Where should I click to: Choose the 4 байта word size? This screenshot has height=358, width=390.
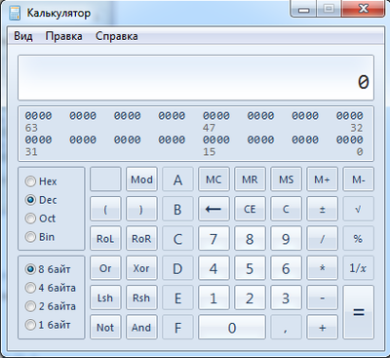pos(51,288)
